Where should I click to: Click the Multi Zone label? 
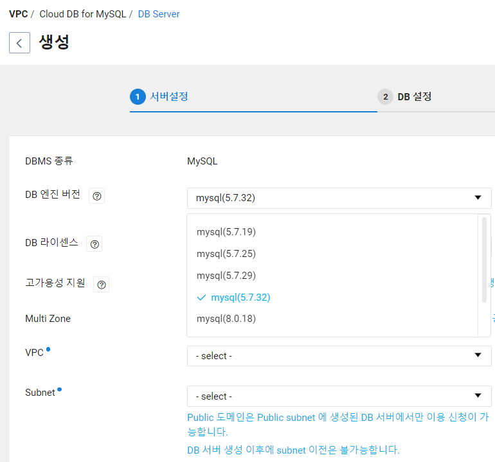coord(48,319)
